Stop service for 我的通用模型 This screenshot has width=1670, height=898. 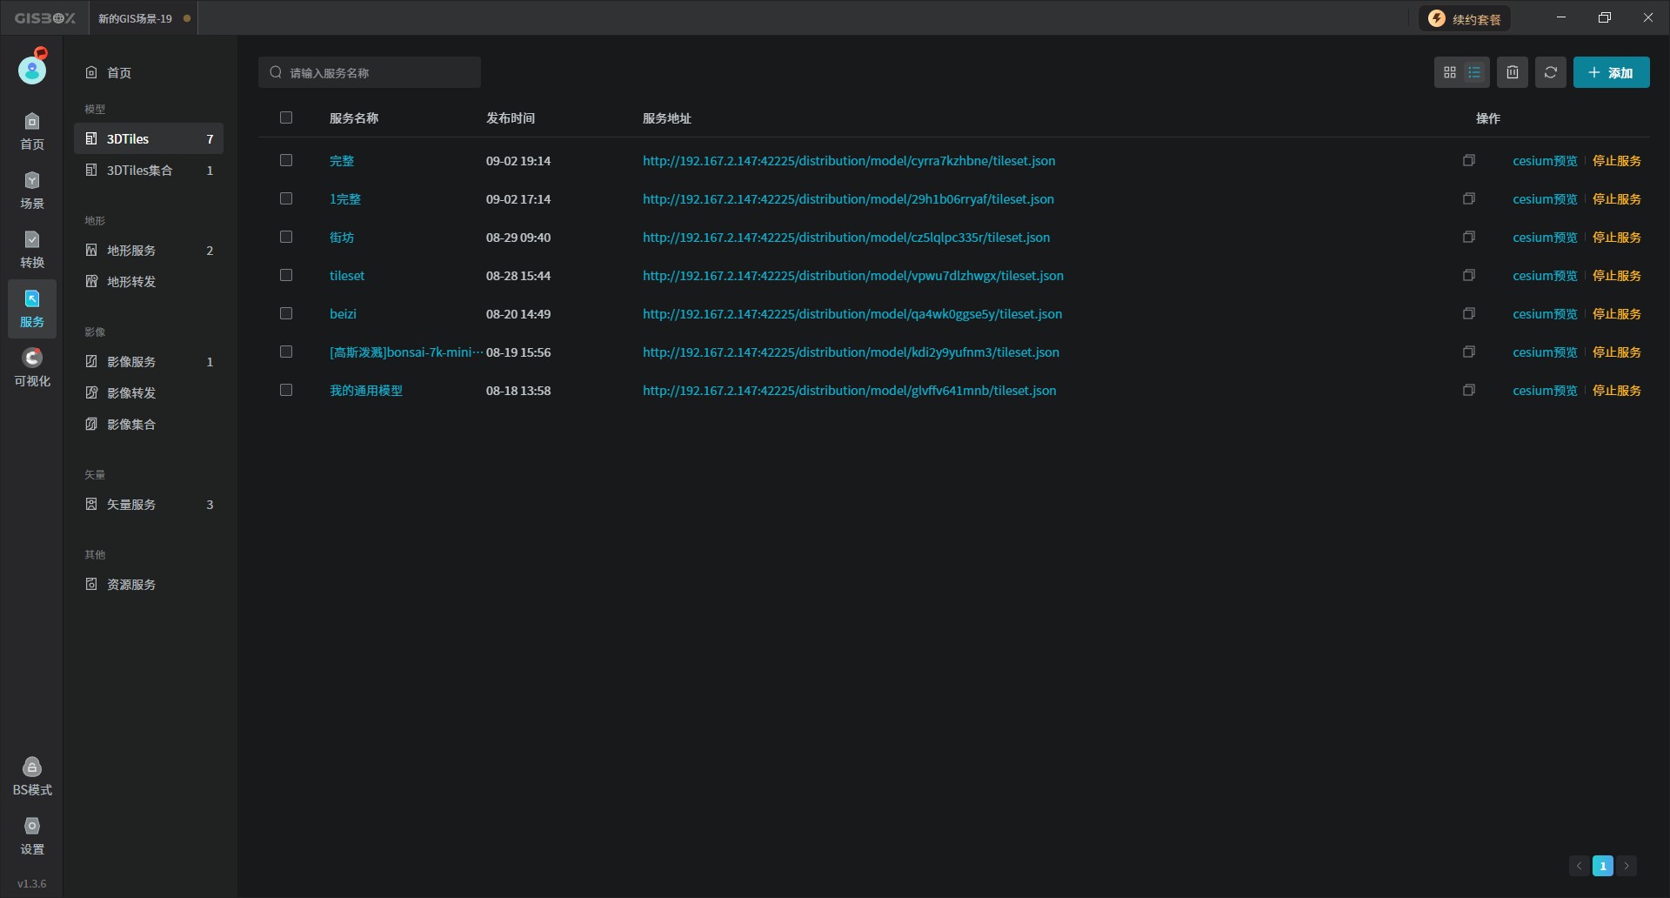pos(1616,391)
